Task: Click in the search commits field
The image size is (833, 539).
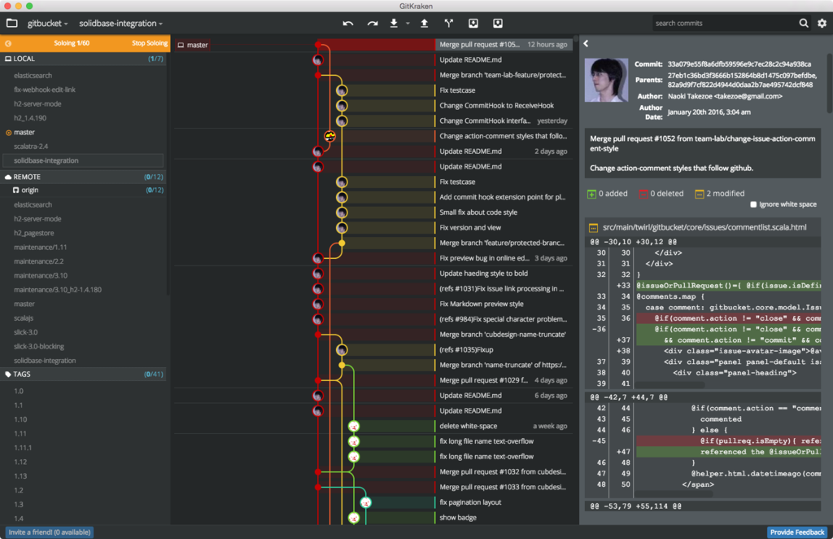Action: [x=725, y=24]
